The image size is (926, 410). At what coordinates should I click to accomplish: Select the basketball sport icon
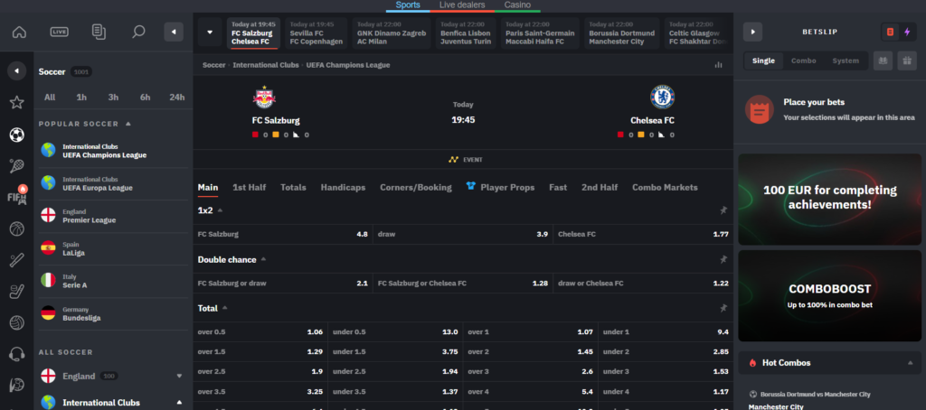16,228
